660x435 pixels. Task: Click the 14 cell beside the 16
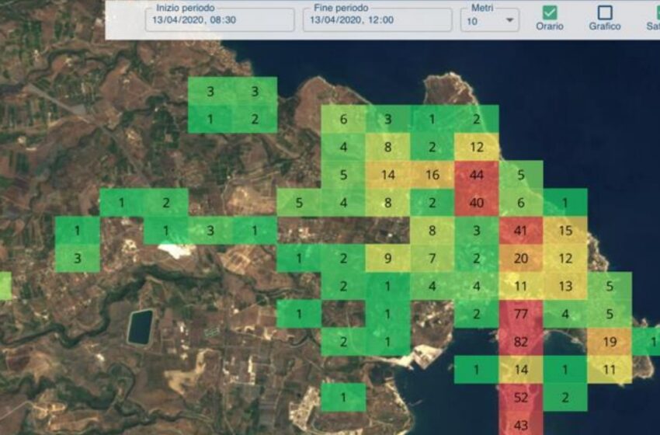(x=387, y=175)
